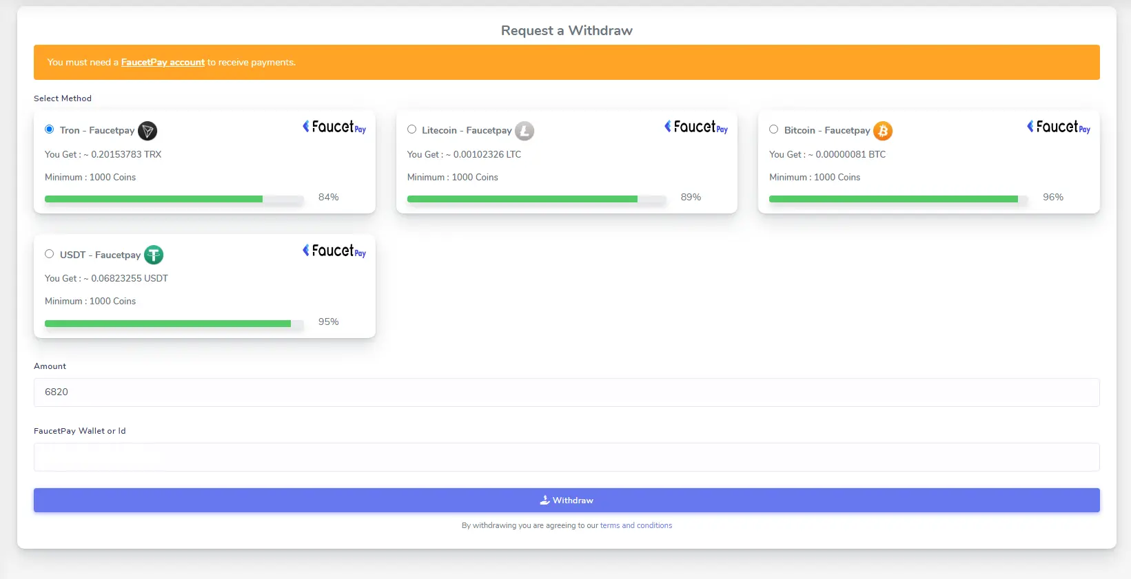Viewport: 1131px width, 579px height.
Task: Click the Tron coin icon
Action: pyautogui.click(x=147, y=131)
